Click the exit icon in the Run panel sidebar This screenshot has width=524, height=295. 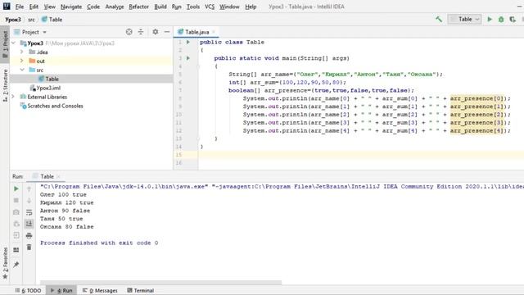(16, 235)
